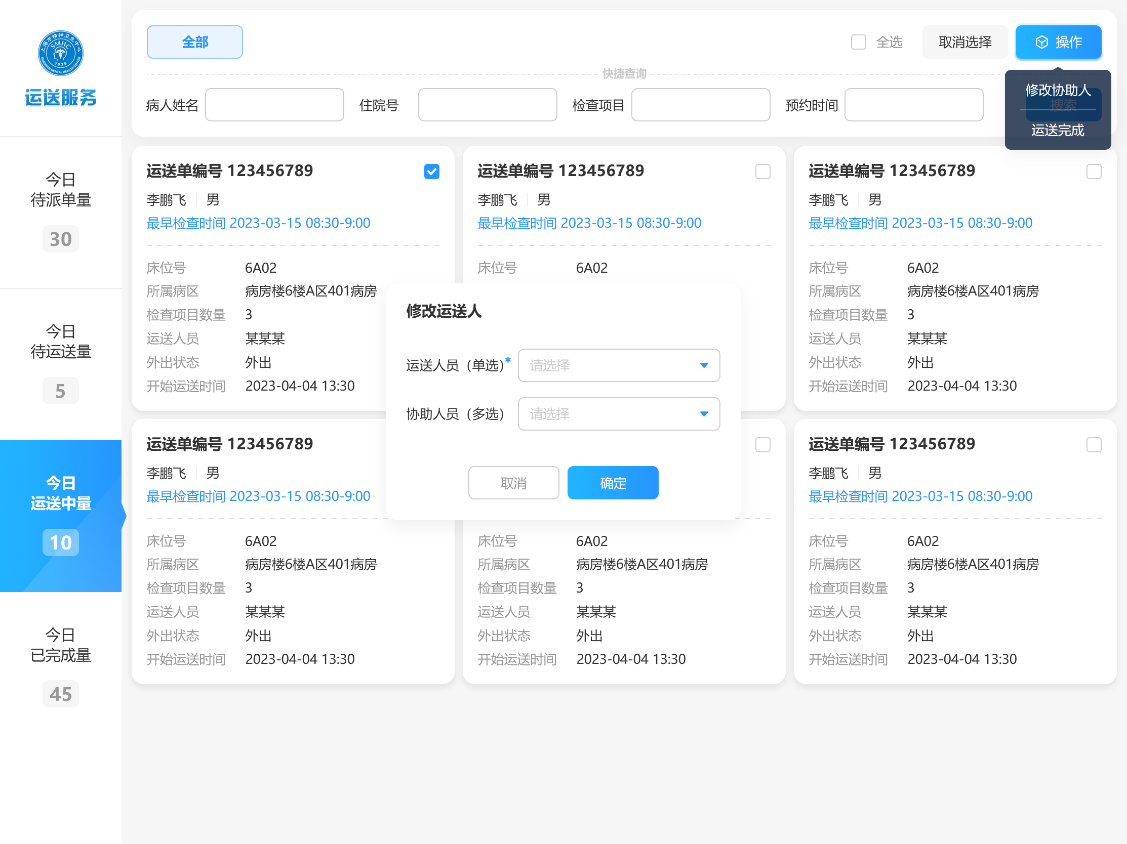Click the 预约时间 input field
This screenshot has width=1127, height=844.
pyautogui.click(x=913, y=105)
